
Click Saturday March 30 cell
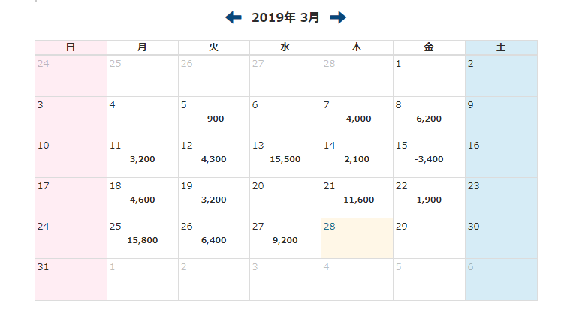pos(501,239)
